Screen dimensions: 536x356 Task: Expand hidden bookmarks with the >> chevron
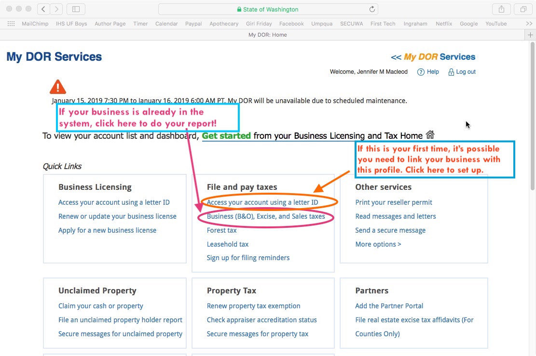click(529, 24)
